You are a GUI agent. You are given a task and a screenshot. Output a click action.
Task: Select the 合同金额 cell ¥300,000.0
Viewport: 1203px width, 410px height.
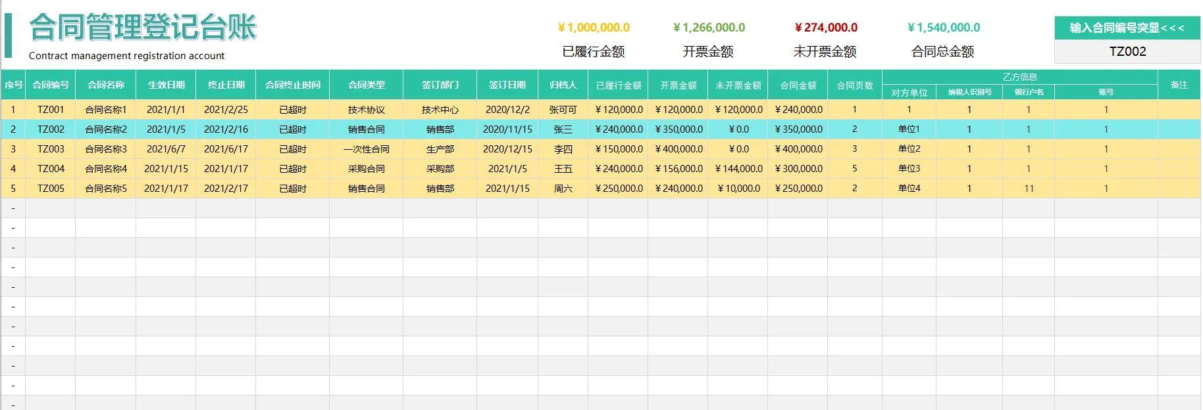pyautogui.click(x=798, y=169)
